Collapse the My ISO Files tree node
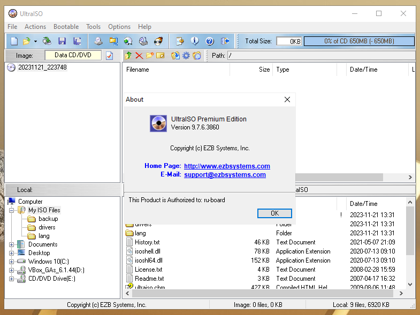Screen dimensions: 420x315 [11, 210]
